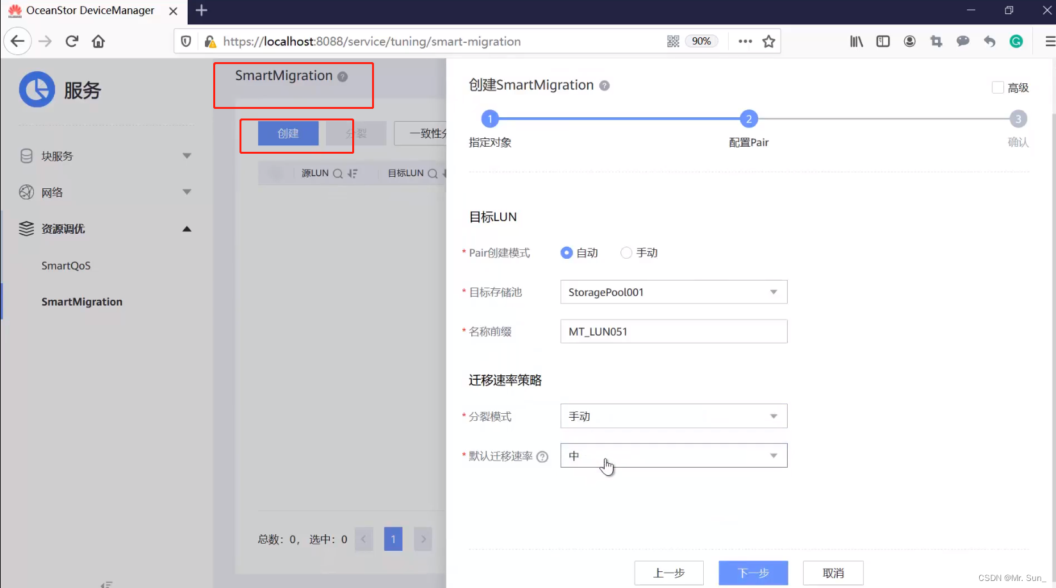Click the screenshot crop icon in toolbar
The image size is (1056, 588).
[936, 41]
